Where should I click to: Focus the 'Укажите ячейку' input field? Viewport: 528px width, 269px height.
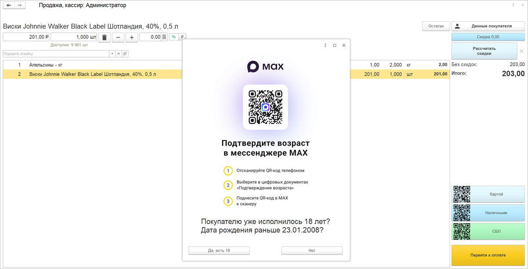click(56, 54)
